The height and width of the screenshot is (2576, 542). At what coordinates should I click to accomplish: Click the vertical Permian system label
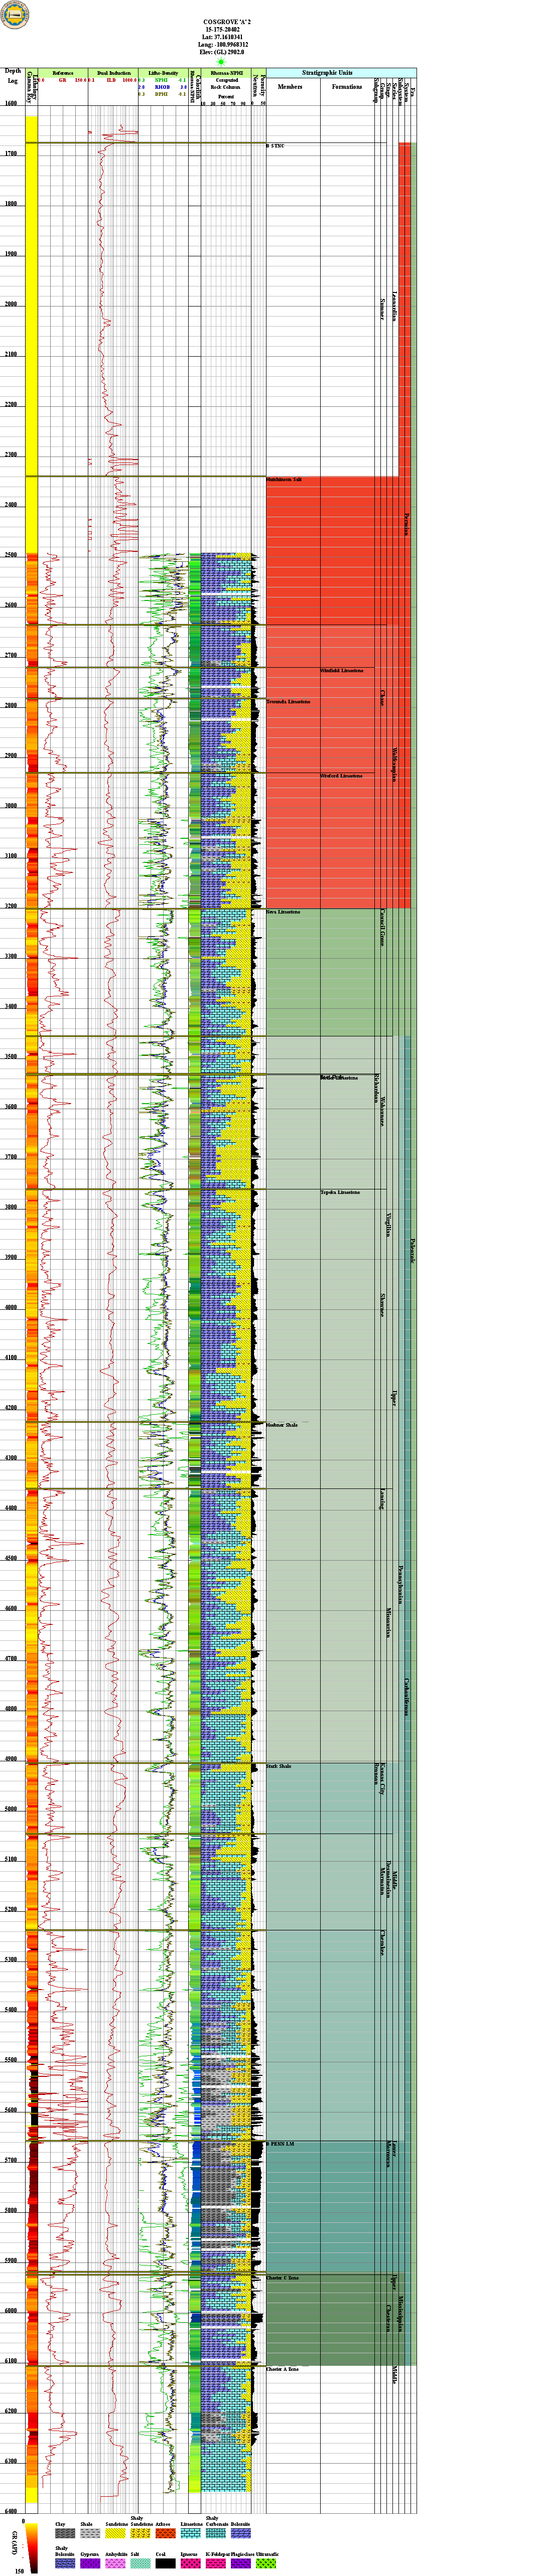point(407,524)
